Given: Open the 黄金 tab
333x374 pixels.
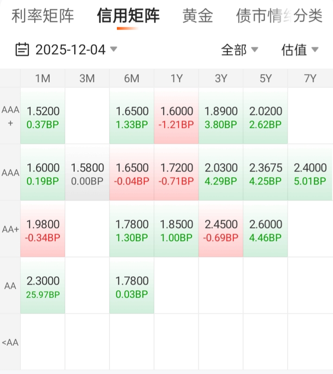Looking at the screenshot, I should coord(198,16).
